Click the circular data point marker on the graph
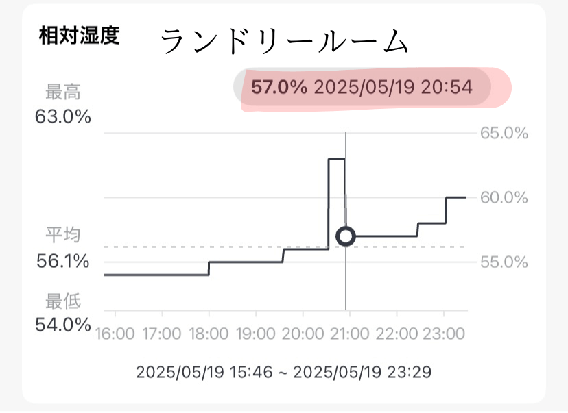 [346, 236]
